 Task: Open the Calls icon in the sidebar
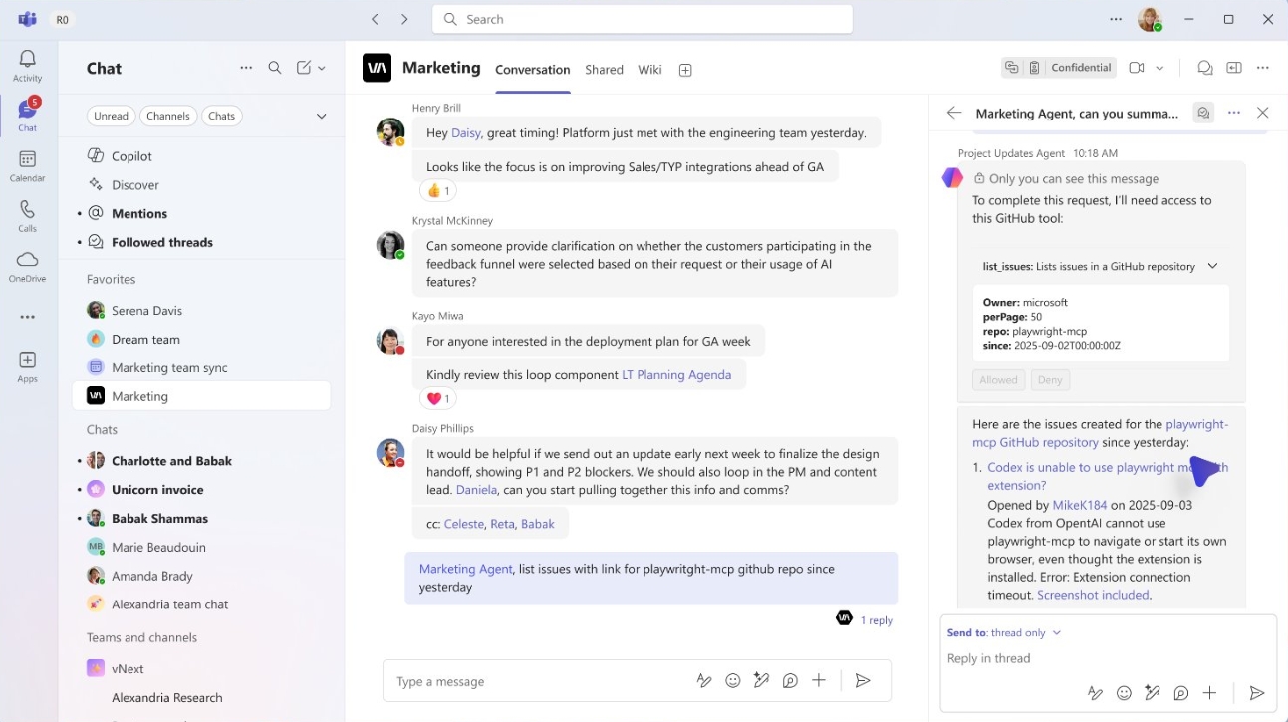tap(27, 215)
